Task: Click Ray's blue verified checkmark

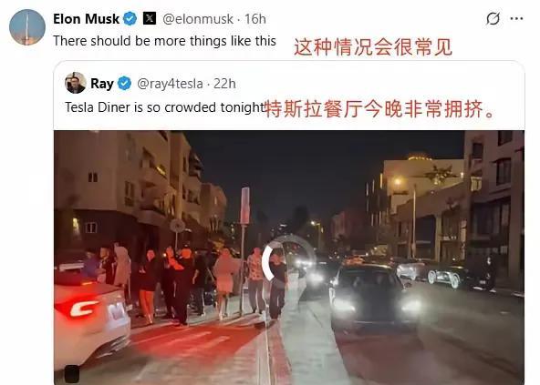Action: coord(124,84)
